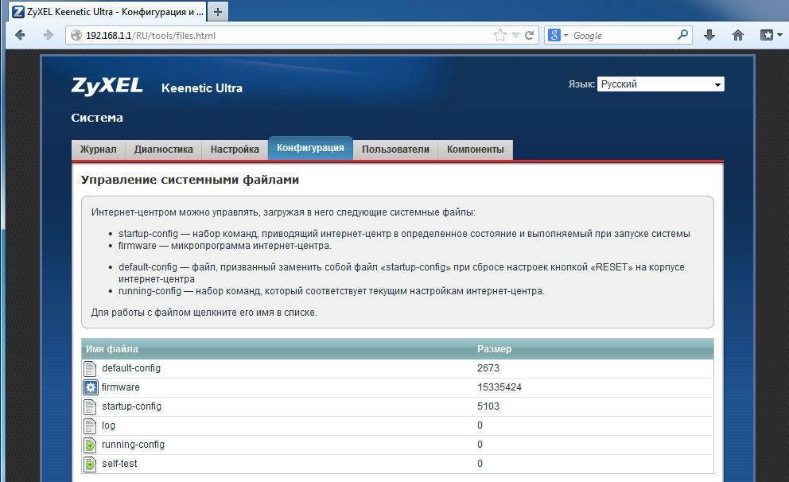Click the running-config file icon

click(91, 445)
